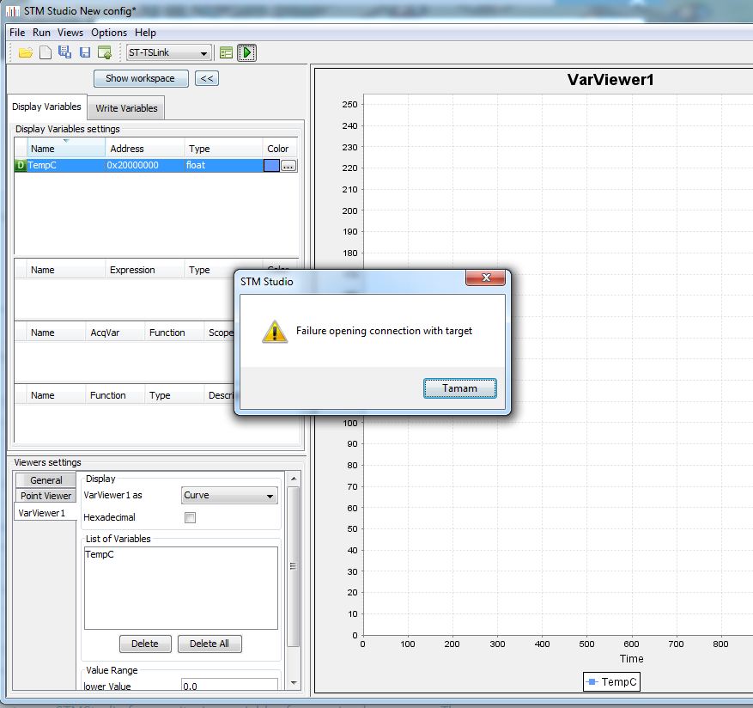Click the import variables toolbar icon
Viewport: 753px width, 708px height.
pos(105,52)
